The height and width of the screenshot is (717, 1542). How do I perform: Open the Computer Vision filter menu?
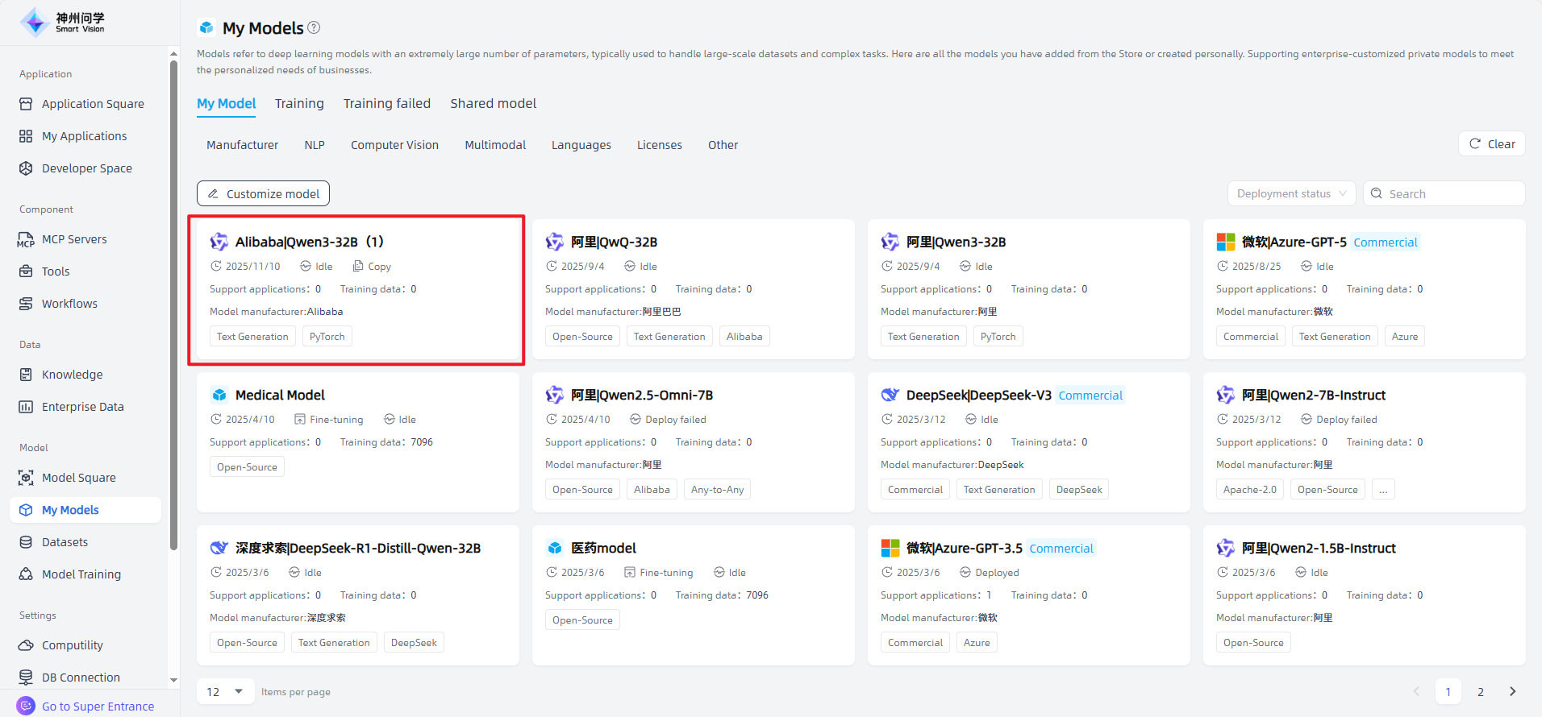tap(394, 145)
